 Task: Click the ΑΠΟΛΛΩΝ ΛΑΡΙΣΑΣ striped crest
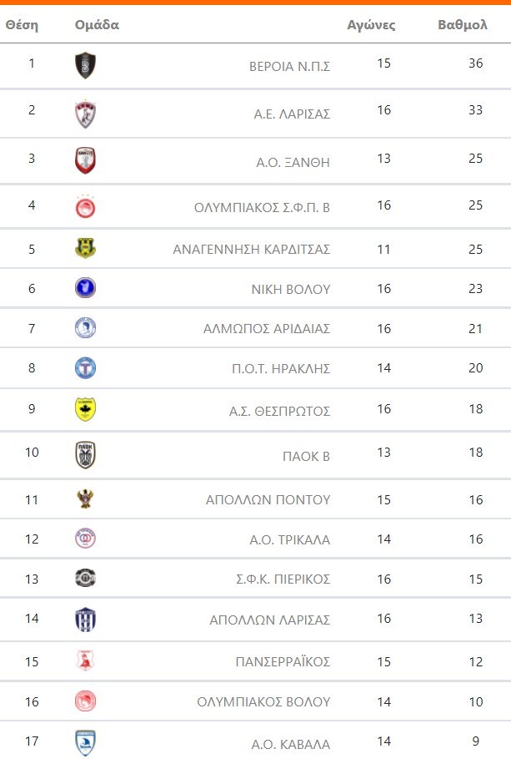(85, 619)
